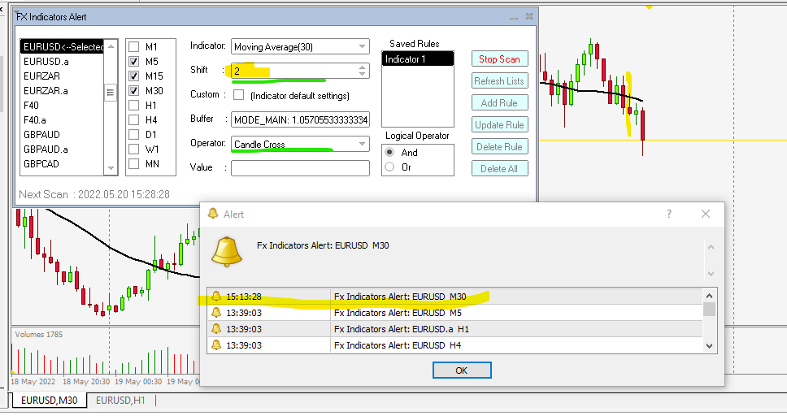Select EURUSD.a in symbol list
This screenshot has height=416, width=787.
(x=63, y=61)
